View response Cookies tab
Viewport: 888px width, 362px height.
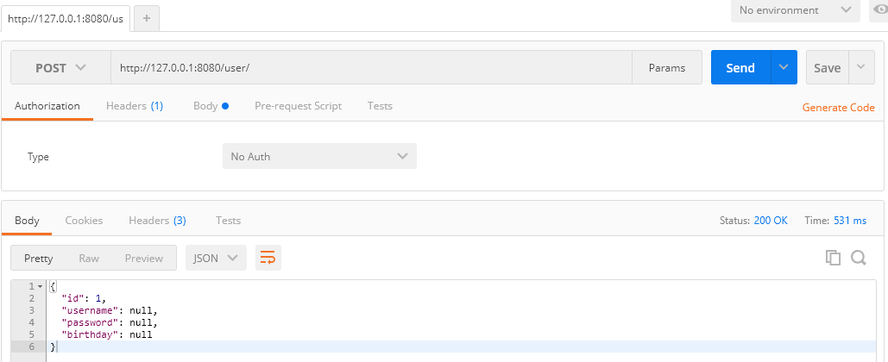(x=84, y=221)
